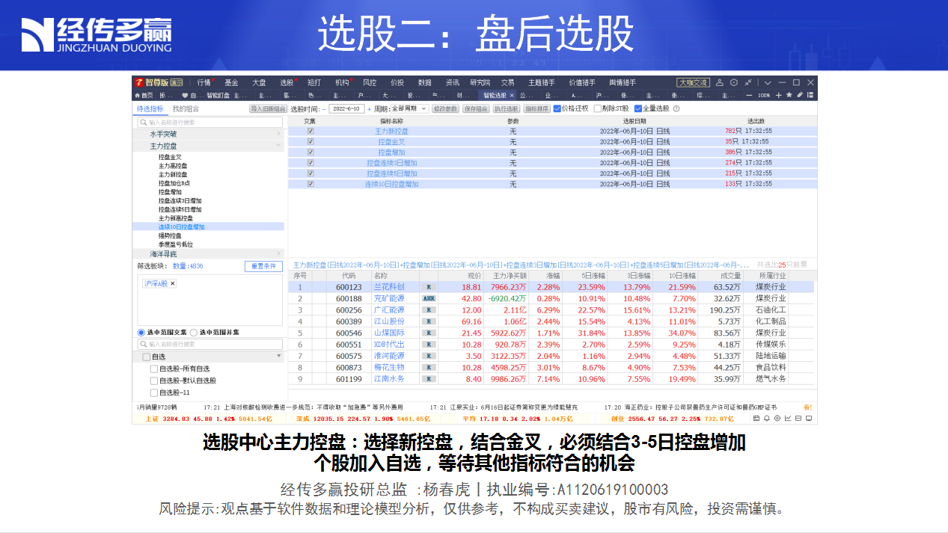948x533 pixels.
Task: Open the 选股 menu
Action: coord(287,82)
